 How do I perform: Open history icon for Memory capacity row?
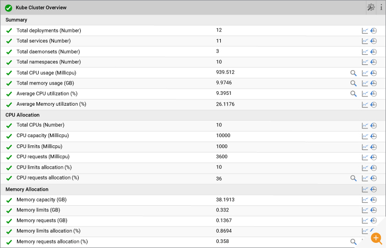[x=374, y=200]
